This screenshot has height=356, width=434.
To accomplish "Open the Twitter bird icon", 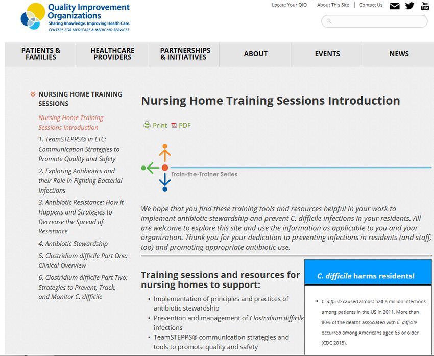I will point(409,6).
